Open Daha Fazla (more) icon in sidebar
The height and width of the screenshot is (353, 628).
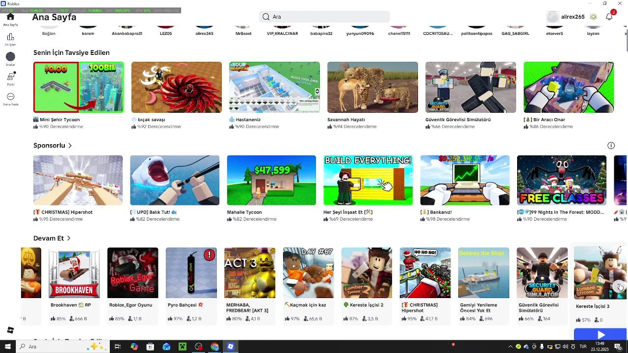pos(10,97)
